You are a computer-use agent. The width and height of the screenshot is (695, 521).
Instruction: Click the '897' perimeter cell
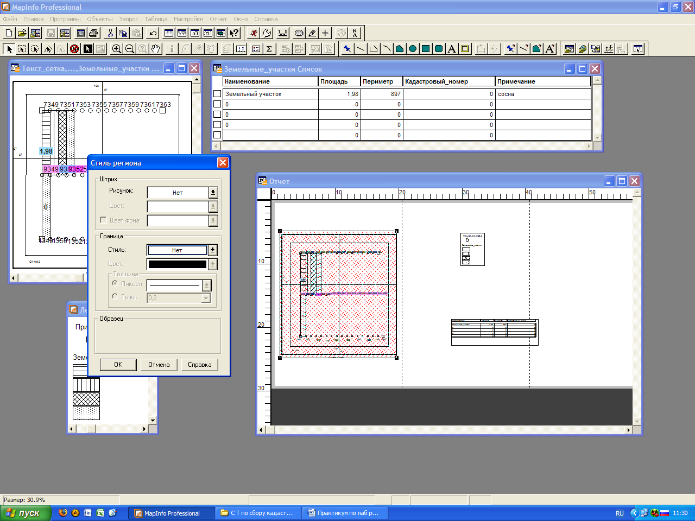(382, 94)
